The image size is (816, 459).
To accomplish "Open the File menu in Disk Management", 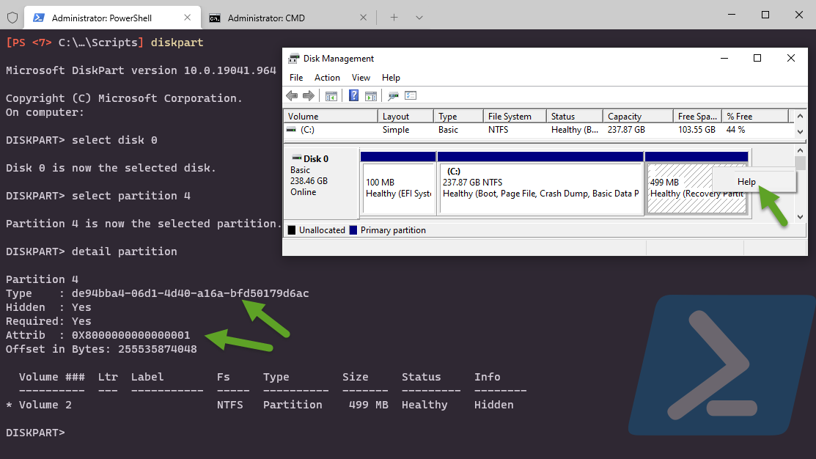I will point(296,78).
